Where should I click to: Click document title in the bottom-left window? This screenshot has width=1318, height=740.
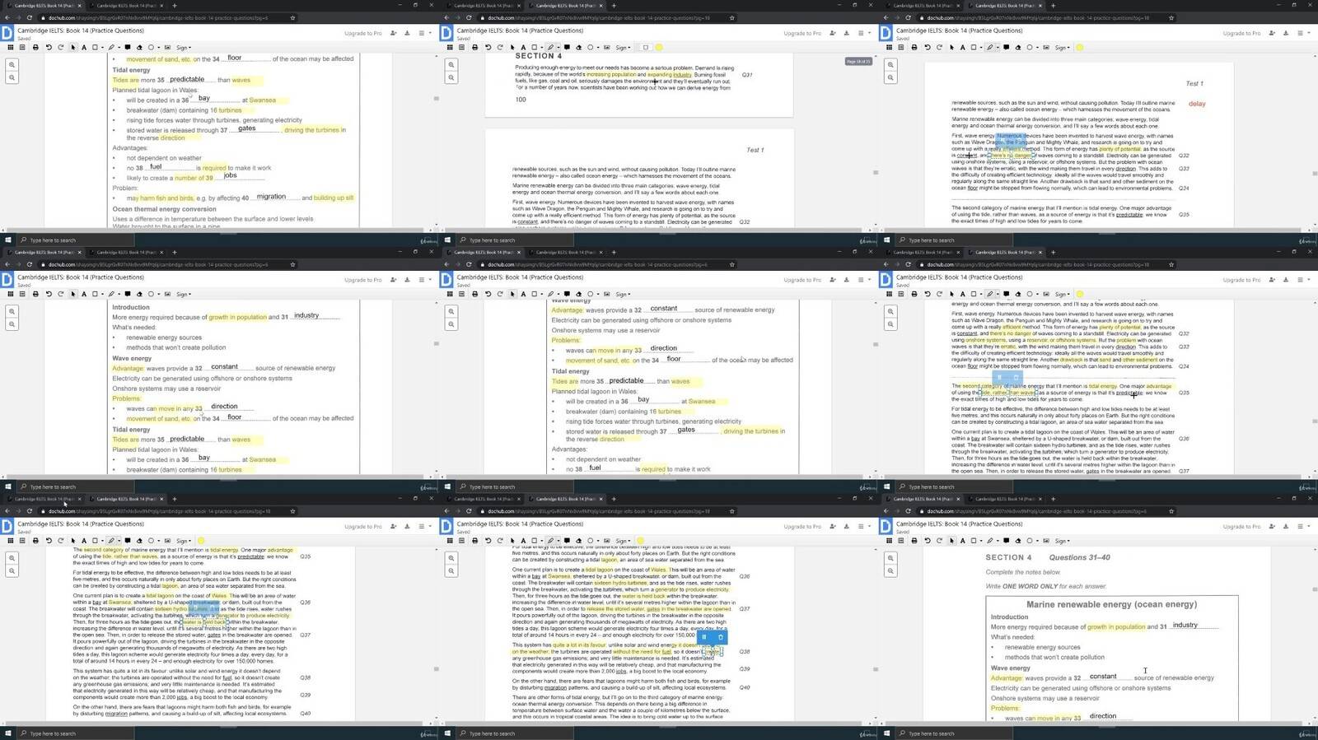81,524
